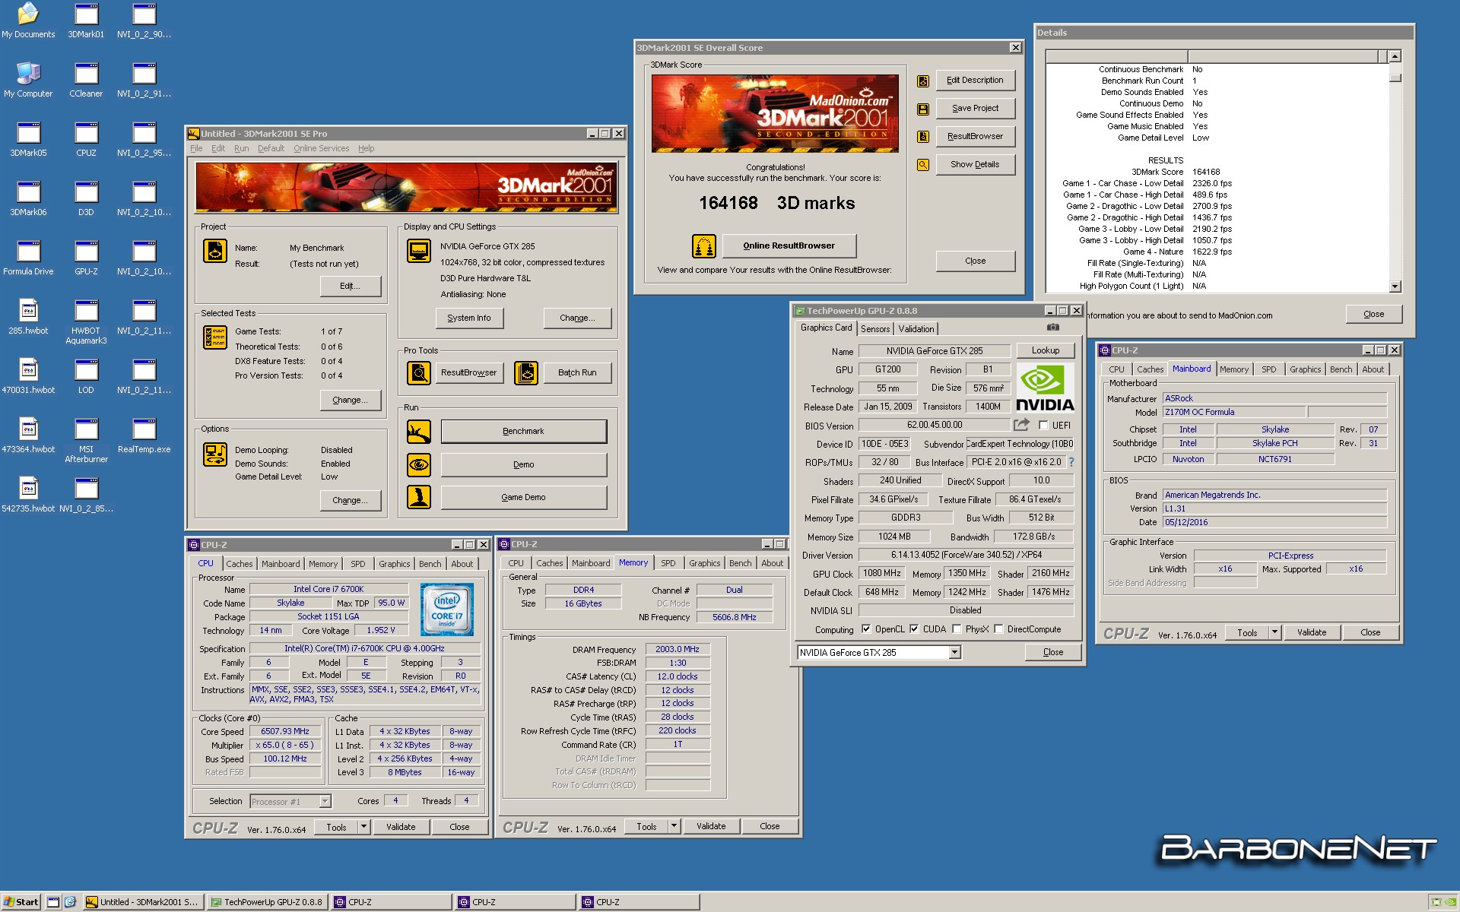Viewport: 1460px width, 912px height.
Task: Click the Lookup button in GPU-Z
Action: [1045, 350]
